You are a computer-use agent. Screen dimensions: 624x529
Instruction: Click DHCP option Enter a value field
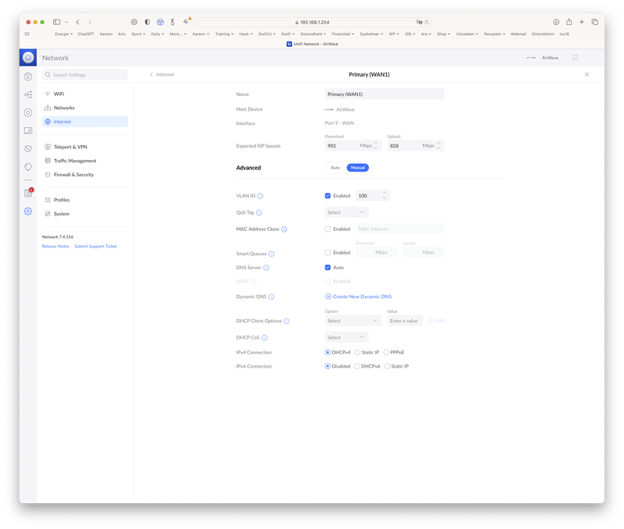[x=405, y=321]
